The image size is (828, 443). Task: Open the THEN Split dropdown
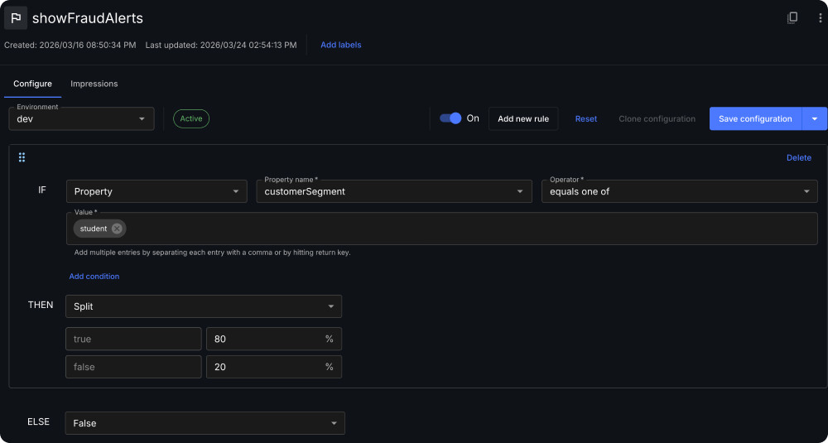tap(204, 306)
